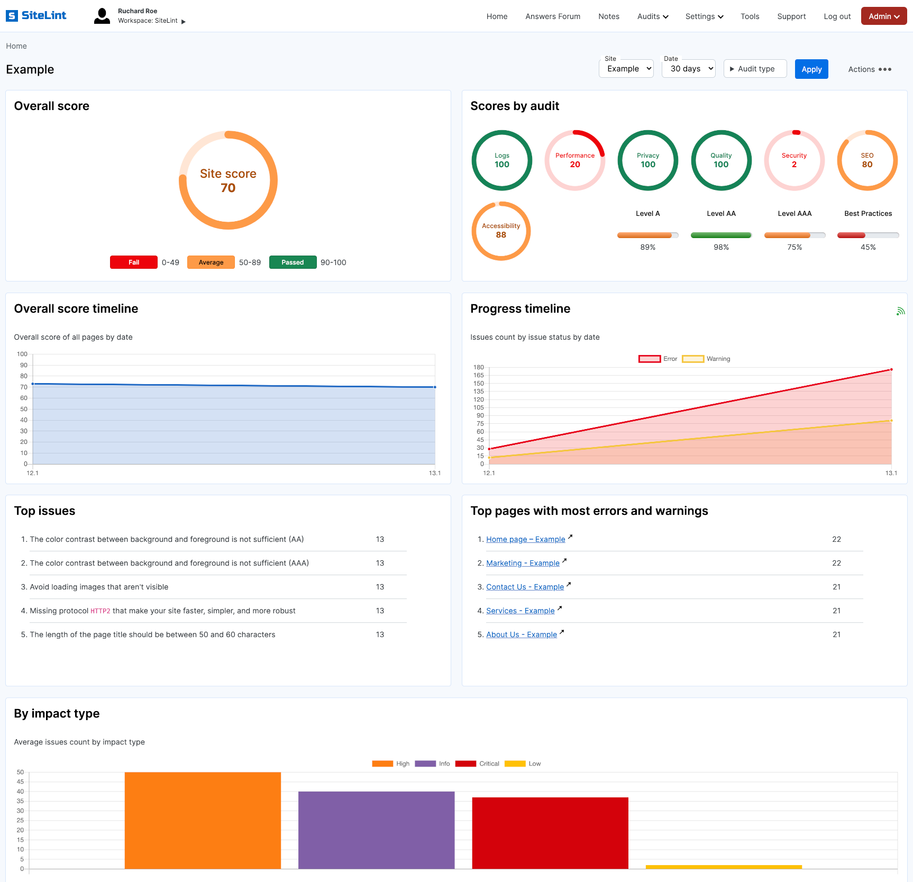Go to Answers Forum

coord(553,16)
